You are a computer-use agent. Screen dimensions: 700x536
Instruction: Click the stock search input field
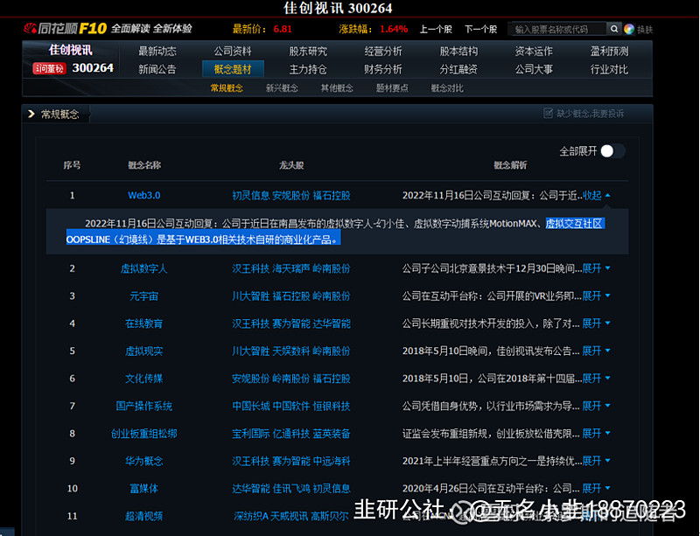(558, 29)
